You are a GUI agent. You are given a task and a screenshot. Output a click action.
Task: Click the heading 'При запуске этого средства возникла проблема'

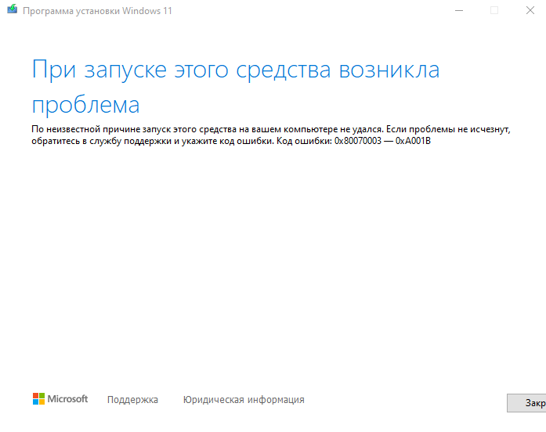(x=236, y=87)
